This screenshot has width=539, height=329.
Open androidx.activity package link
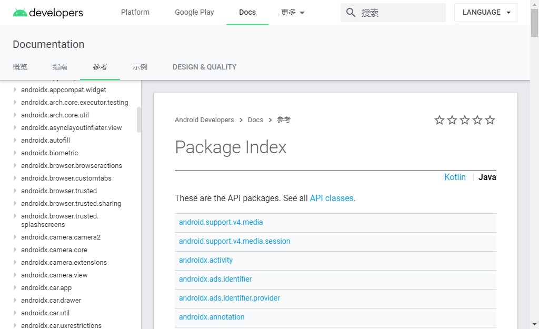206,260
